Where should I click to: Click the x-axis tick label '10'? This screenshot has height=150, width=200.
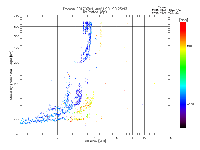(x=144, y=138)
